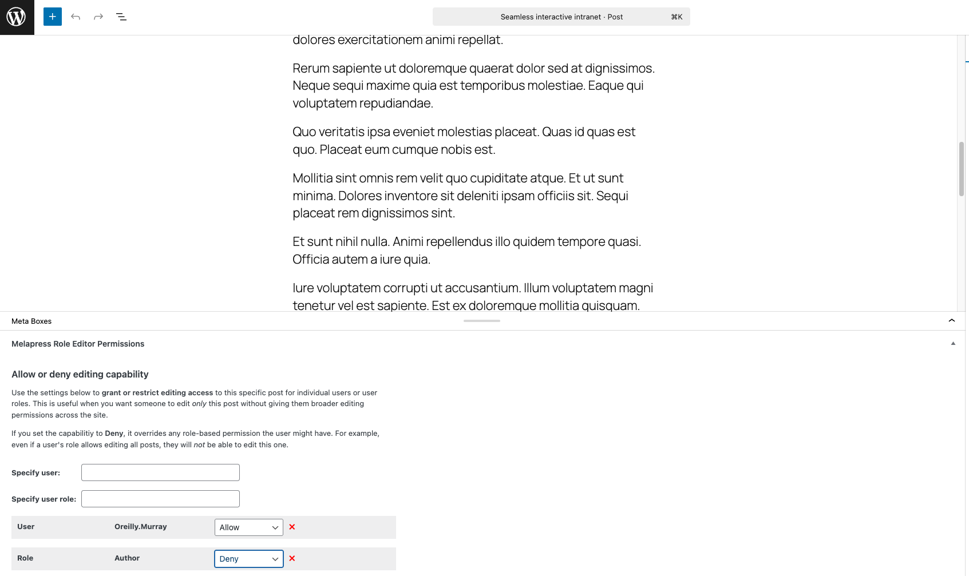
Task: Click the Meta Boxes resize drag handle
Action: click(482, 321)
